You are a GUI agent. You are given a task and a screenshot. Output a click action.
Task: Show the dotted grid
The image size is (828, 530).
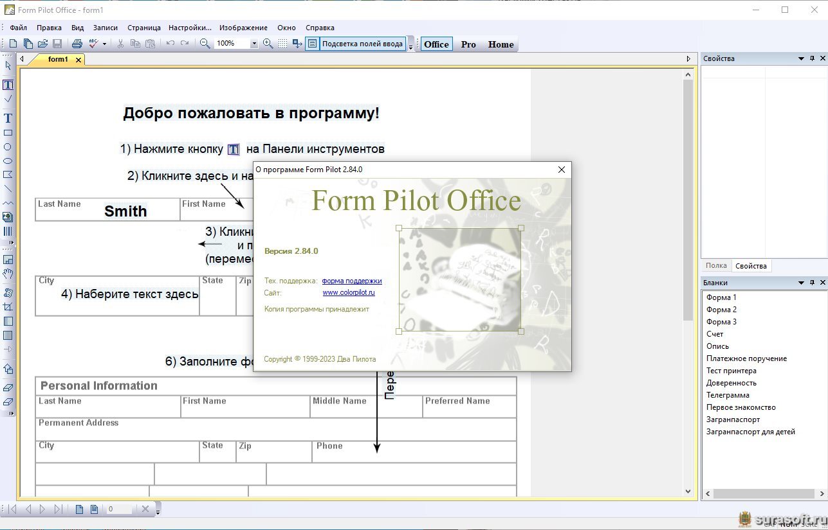click(282, 44)
